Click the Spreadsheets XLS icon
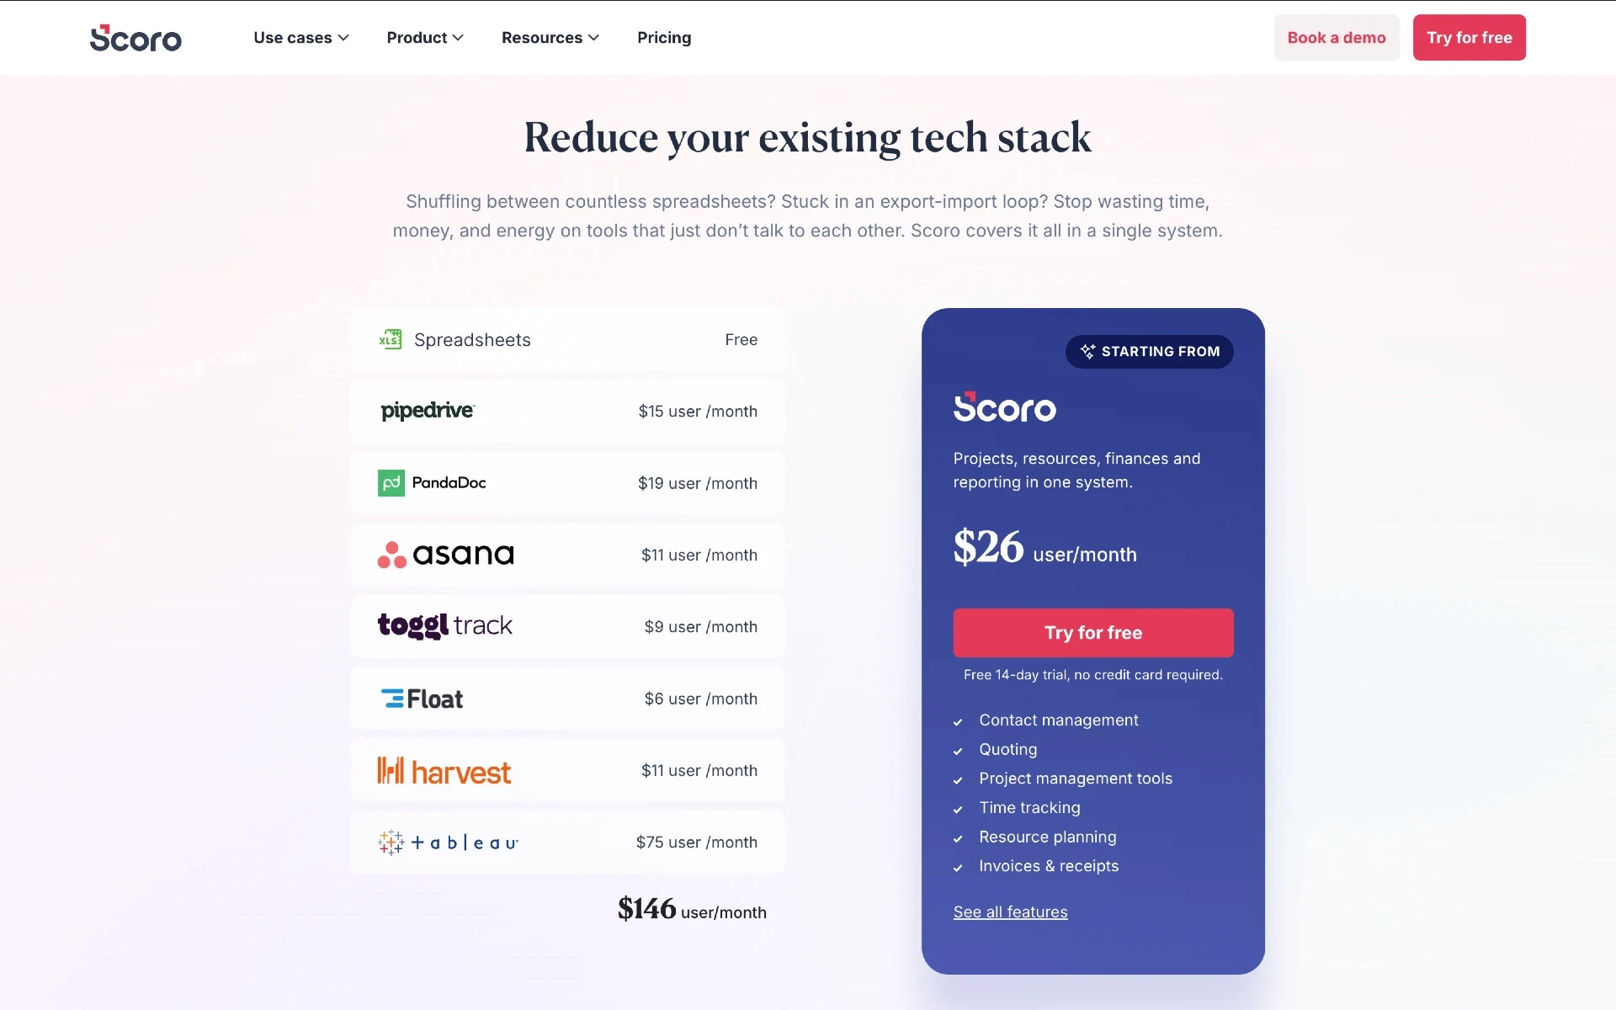 point(391,338)
